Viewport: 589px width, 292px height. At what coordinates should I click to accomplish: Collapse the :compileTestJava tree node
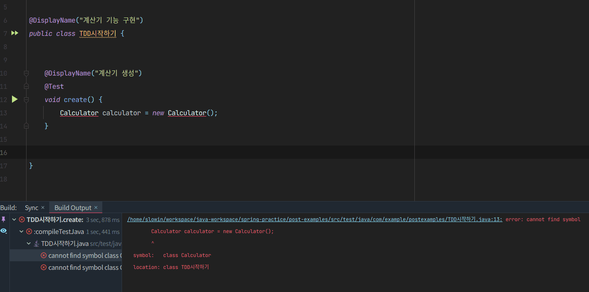coord(21,232)
